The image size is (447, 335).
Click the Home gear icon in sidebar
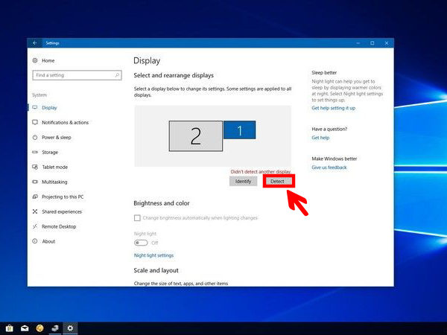[x=35, y=60]
